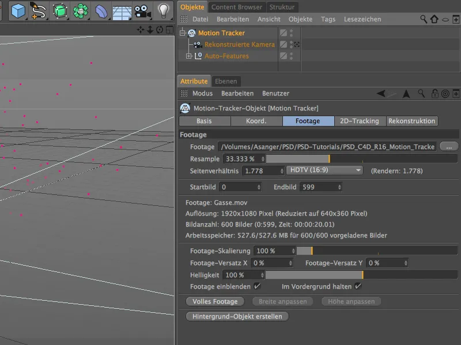
Task: Open the 2D-Tracking tab
Action: click(x=359, y=121)
